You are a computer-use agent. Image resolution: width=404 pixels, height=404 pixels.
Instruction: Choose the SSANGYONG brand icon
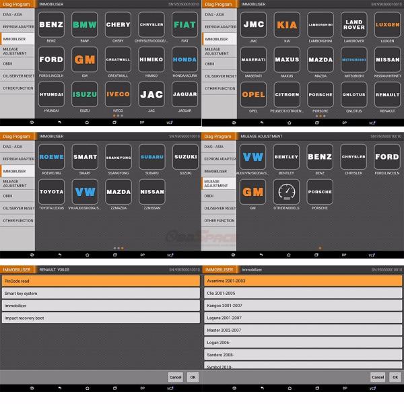pos(119,157)
